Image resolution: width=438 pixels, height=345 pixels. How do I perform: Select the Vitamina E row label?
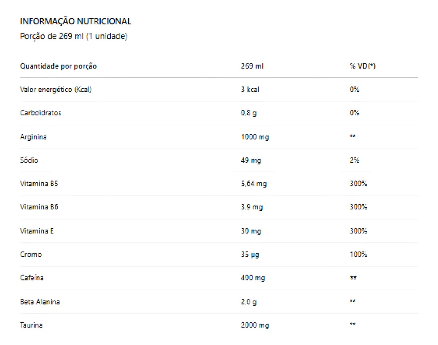(x=37, y=231)
